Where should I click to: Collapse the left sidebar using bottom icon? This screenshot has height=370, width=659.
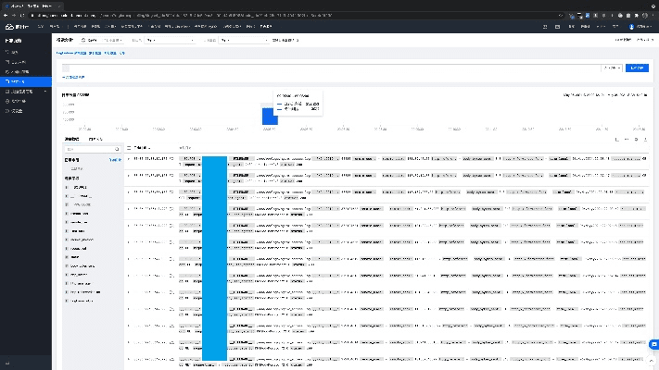pos(6,362)
